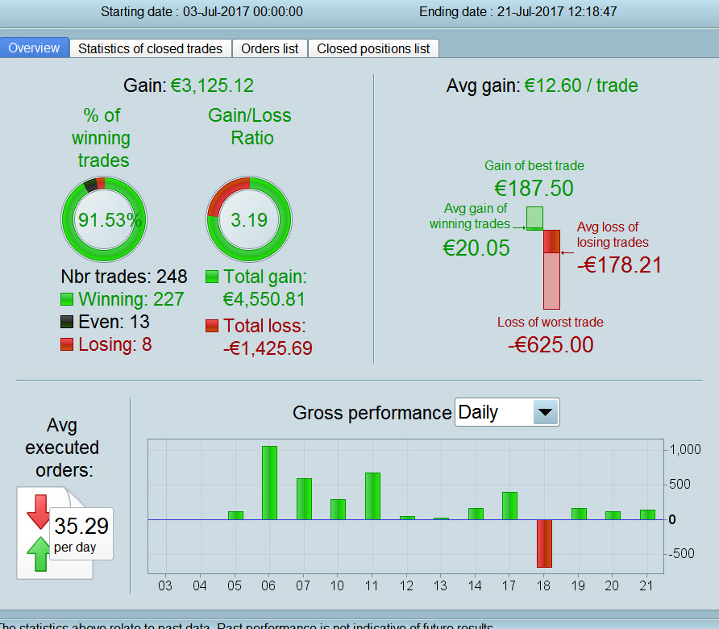Click green Total gain legend square
This screenshot has width=719, height=629.
[212, 277]
